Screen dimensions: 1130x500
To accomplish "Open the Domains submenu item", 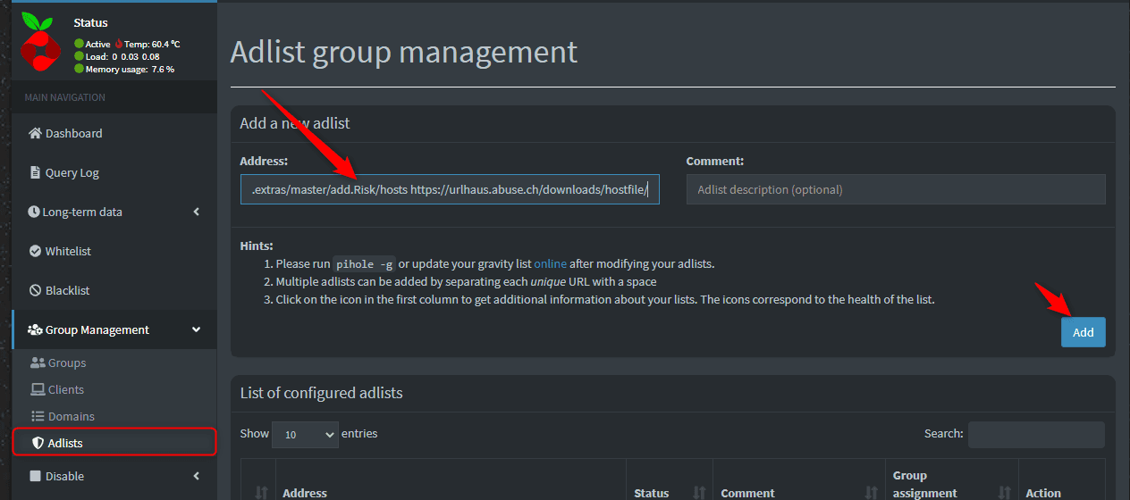I will click(114, 416).
